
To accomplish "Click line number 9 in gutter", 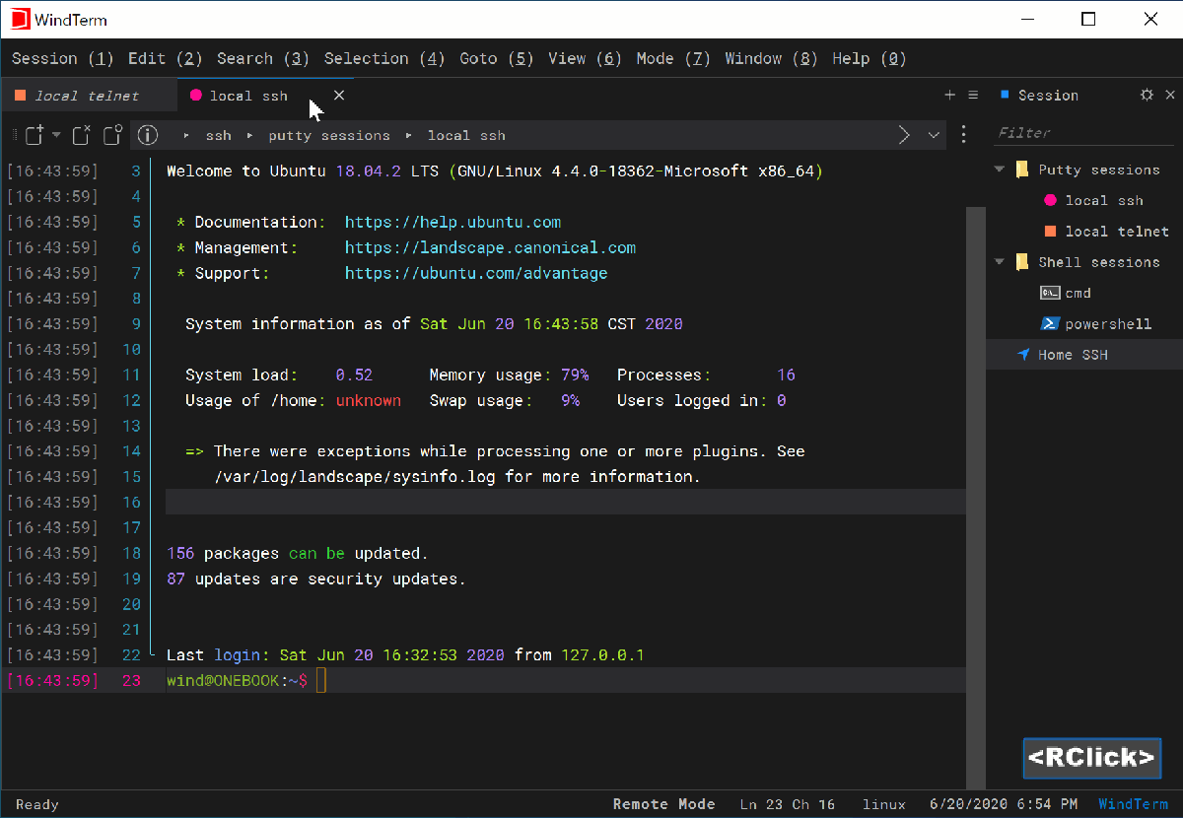I will click(x=136, y=324).
